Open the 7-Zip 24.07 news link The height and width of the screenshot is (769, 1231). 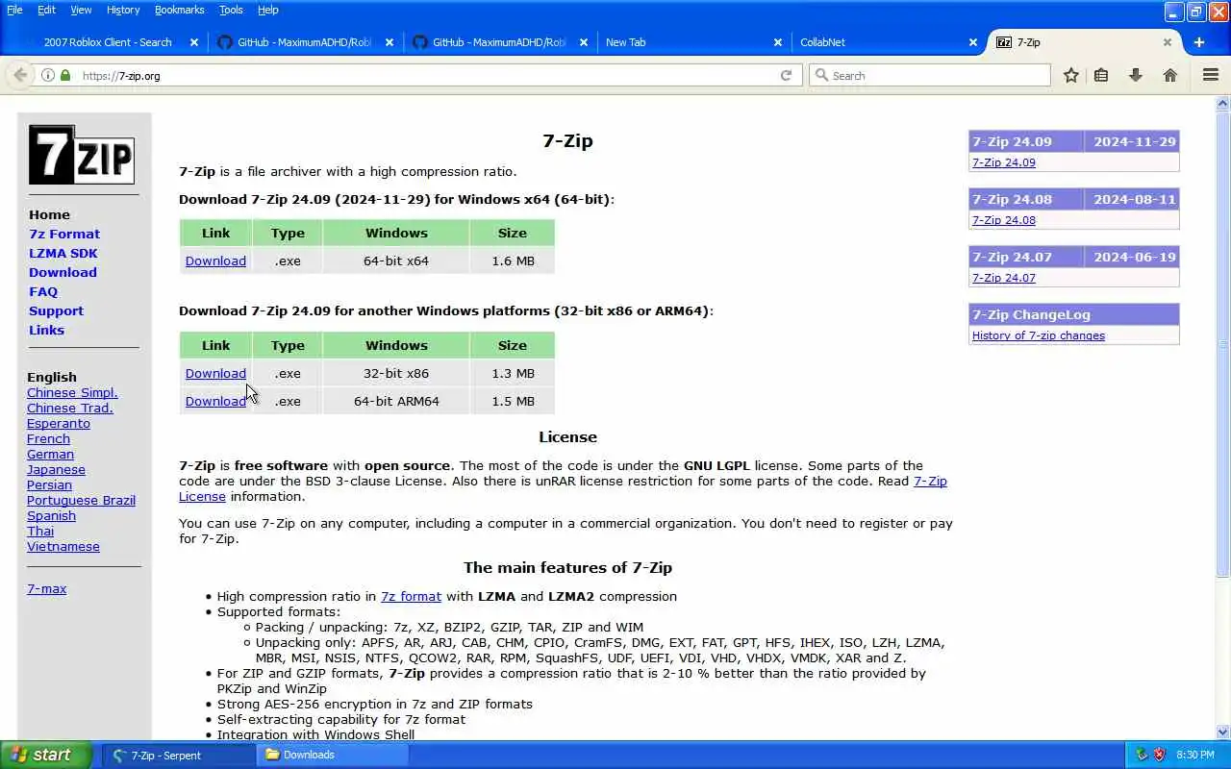(1004, 278)
